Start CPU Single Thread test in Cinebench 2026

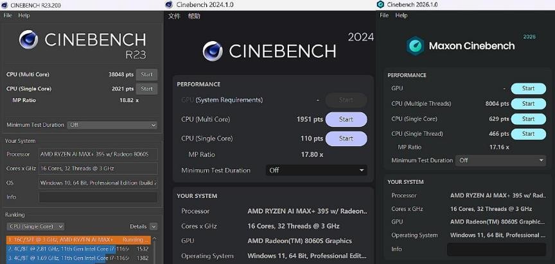(529, 134)
